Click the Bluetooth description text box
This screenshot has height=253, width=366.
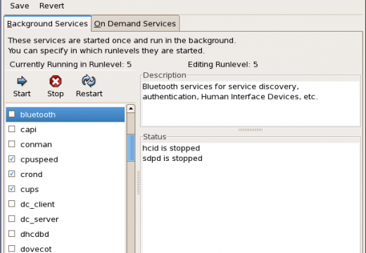pyautogui.click(x=251, y=104)
